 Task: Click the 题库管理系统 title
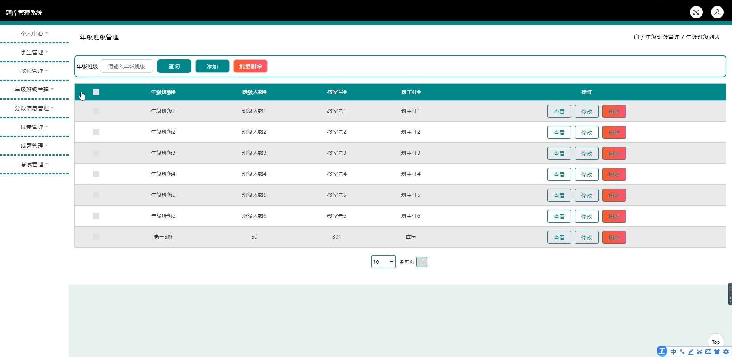coord(24,13)
